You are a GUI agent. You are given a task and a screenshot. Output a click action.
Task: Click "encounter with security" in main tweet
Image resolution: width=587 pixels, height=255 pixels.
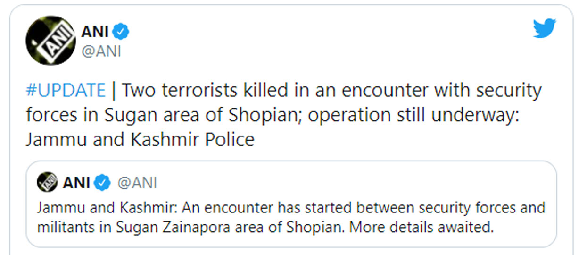(x=441, y=90)
